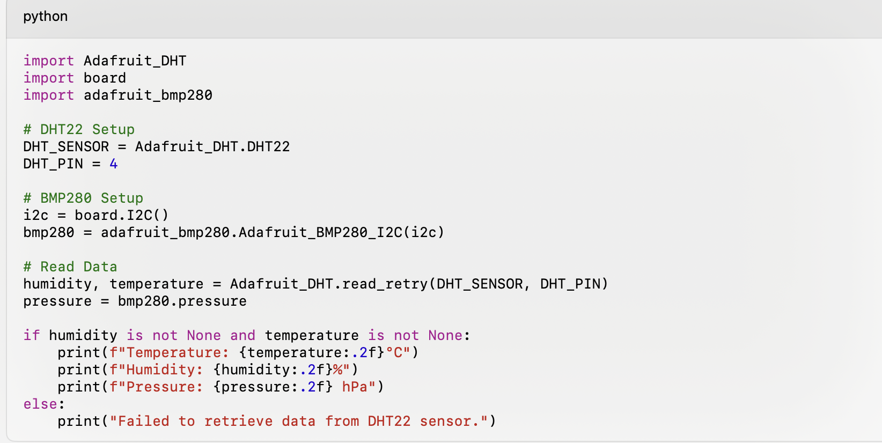Click the else keyword
The width and height of the screenshot is (882, 443).
pos(40,404)
